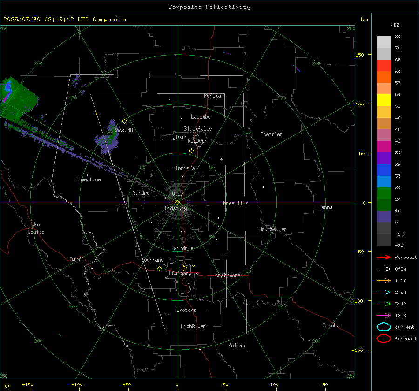Click the RockyMH town label
The image size is (419, 391).
click(x=123, y=130)
